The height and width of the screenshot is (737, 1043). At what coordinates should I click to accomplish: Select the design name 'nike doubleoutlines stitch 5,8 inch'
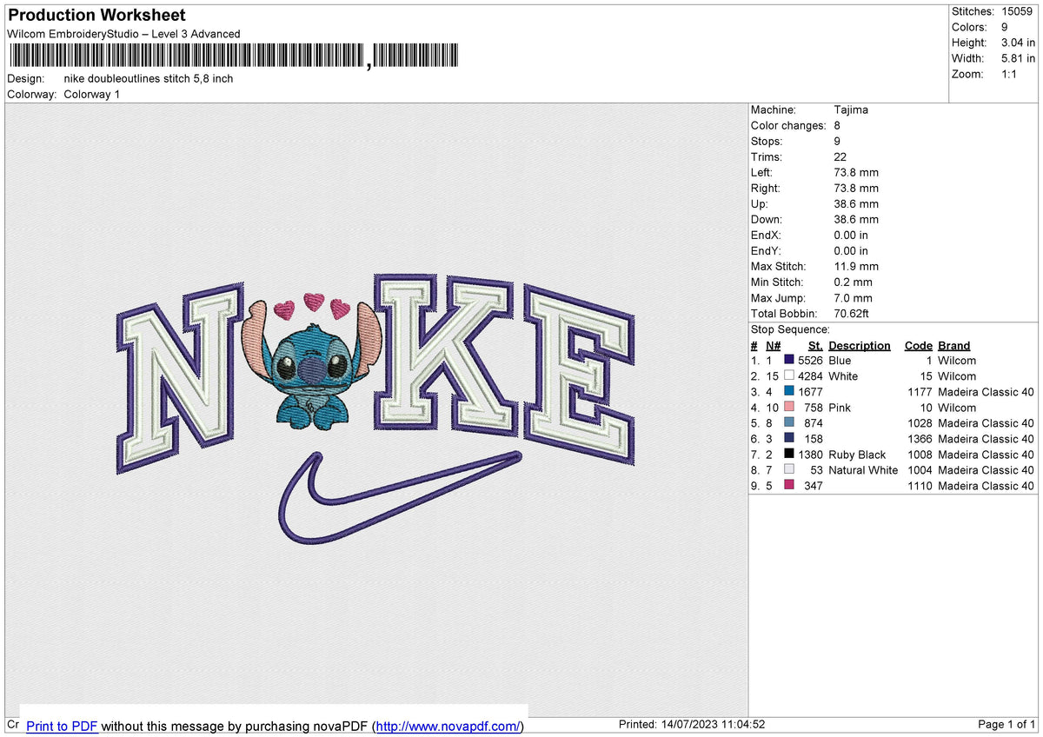[149, 78]
